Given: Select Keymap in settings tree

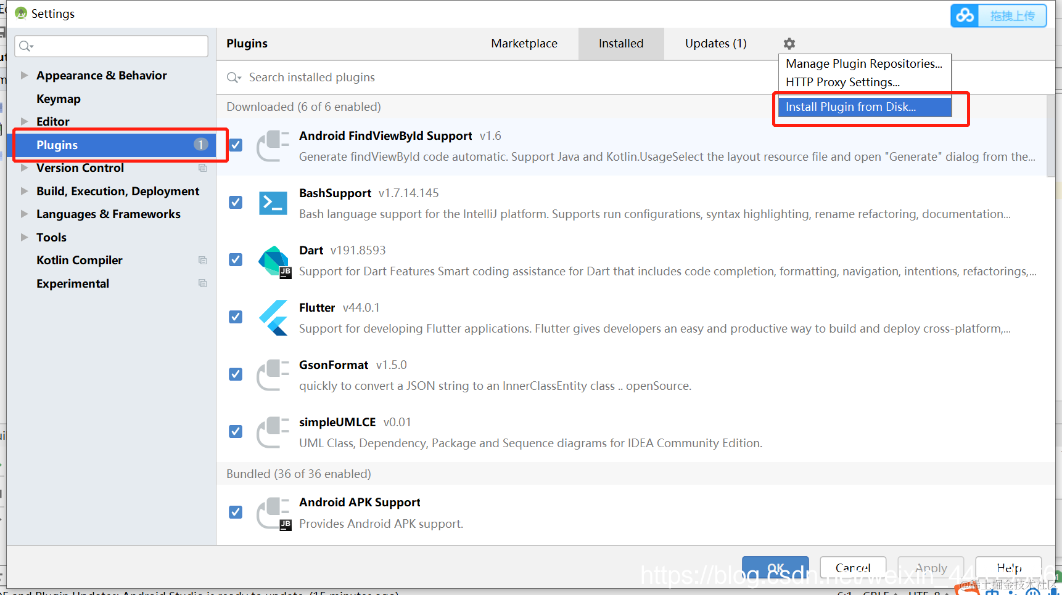Looking at the screenshot, I should pyautogui.click(x=59, y=99).
